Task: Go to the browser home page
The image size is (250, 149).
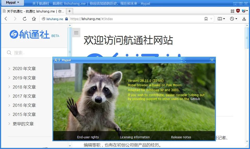Action: coord(34,19)
